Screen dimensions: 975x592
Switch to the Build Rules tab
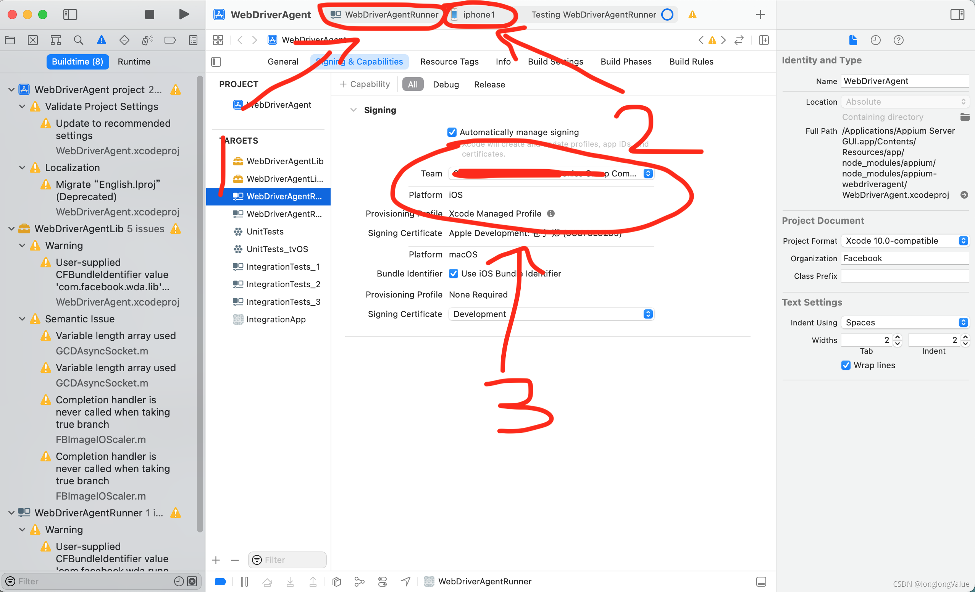[x=691, y=62]
